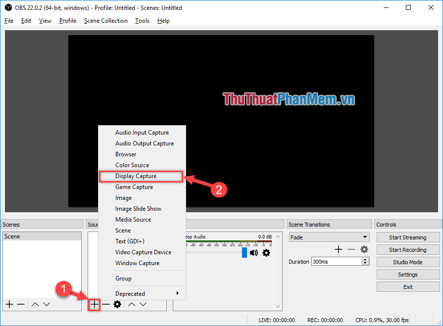Open the Fade transition dropdown
This screenshot has width=443, height=326.
329,237
